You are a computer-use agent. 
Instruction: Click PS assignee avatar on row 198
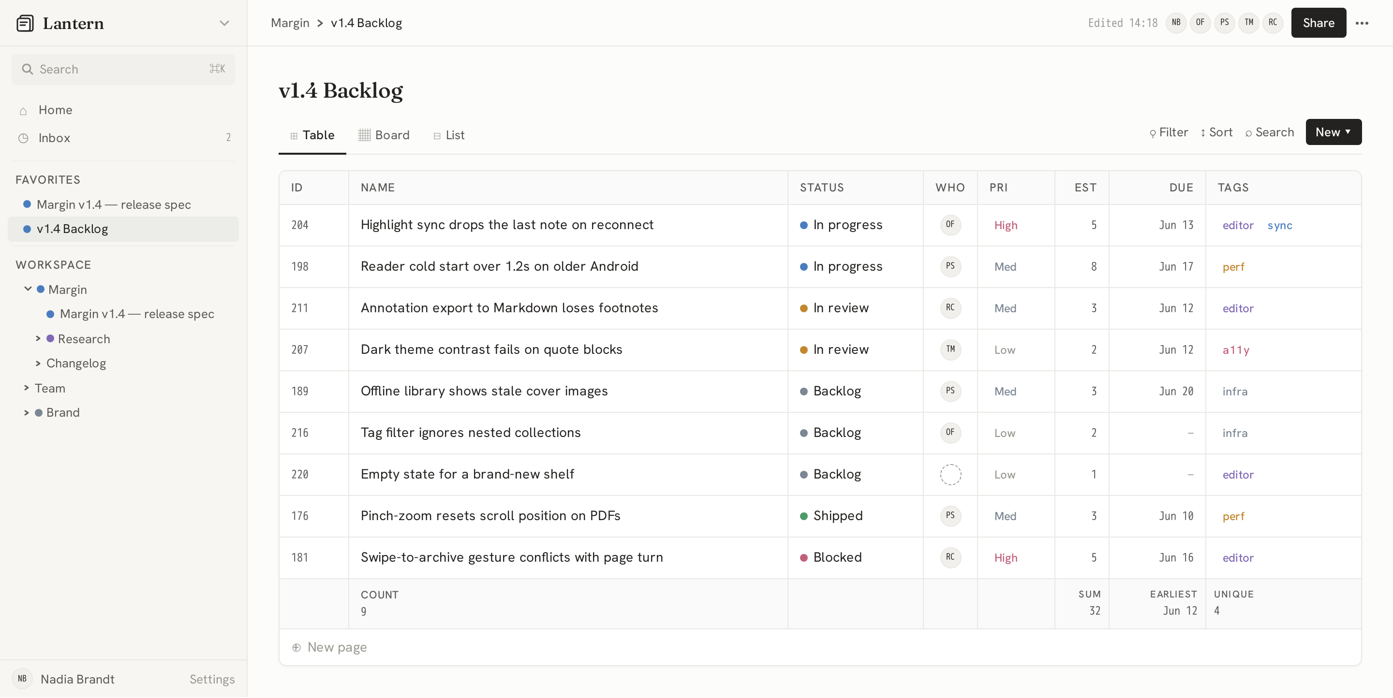(x=950, y=266)
